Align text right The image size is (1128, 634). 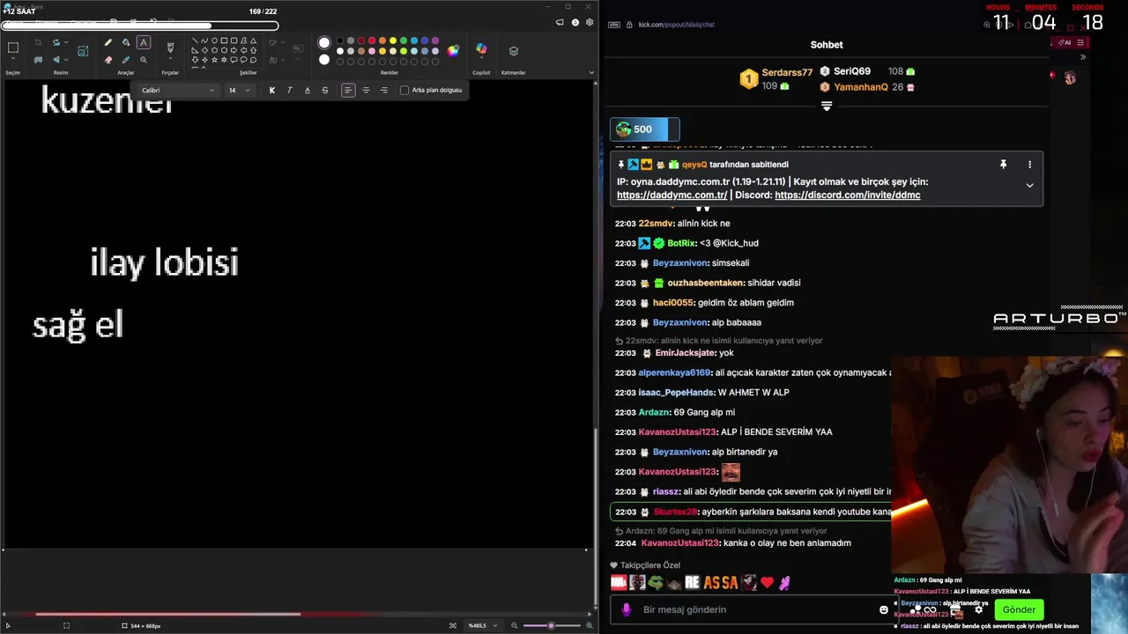pos(383,90)
